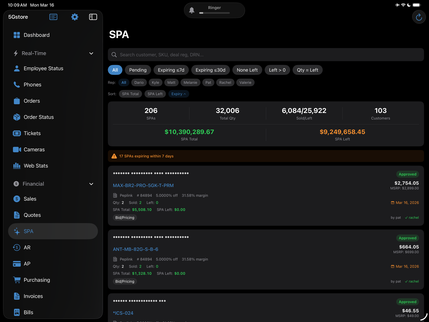Open the 5Gstore settings gear

[x=75, y=17]
